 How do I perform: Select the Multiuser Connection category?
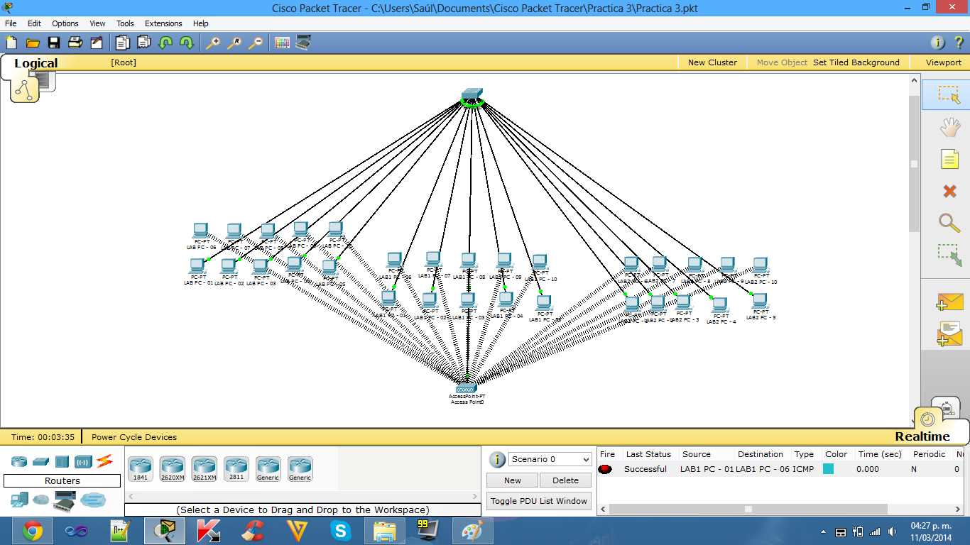(x=93, y=500)
